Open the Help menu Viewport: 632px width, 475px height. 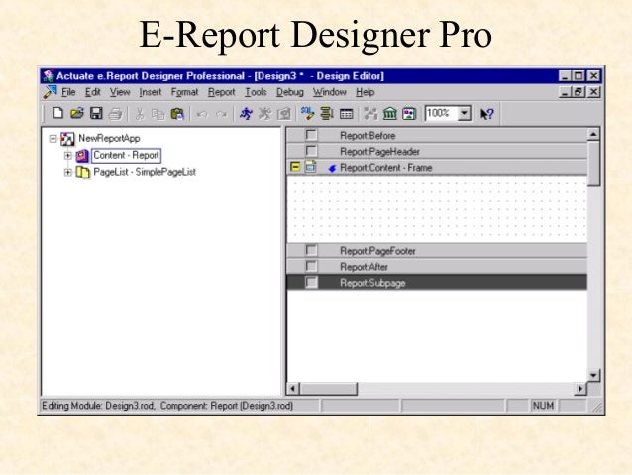[x=366, y=92]
